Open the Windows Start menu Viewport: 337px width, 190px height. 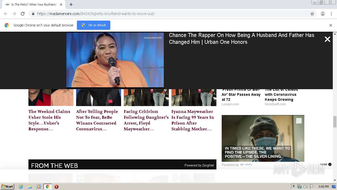[7, 187]
